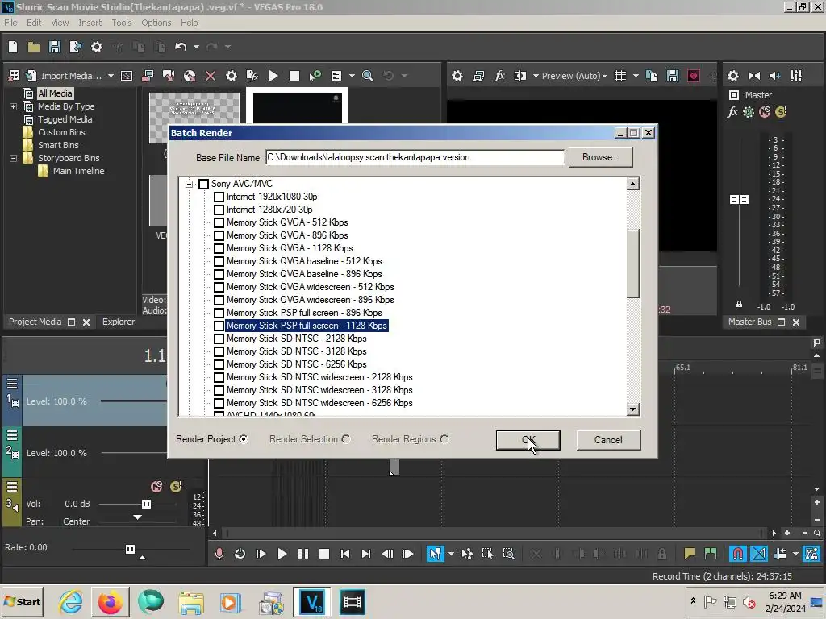Toggle Enable Snapping magnet icon

(737, 554)
